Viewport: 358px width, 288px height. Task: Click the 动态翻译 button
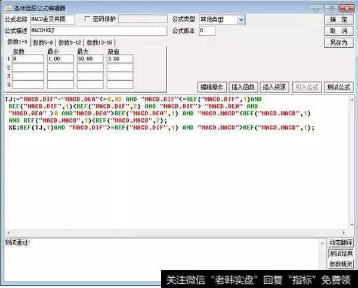341,242
